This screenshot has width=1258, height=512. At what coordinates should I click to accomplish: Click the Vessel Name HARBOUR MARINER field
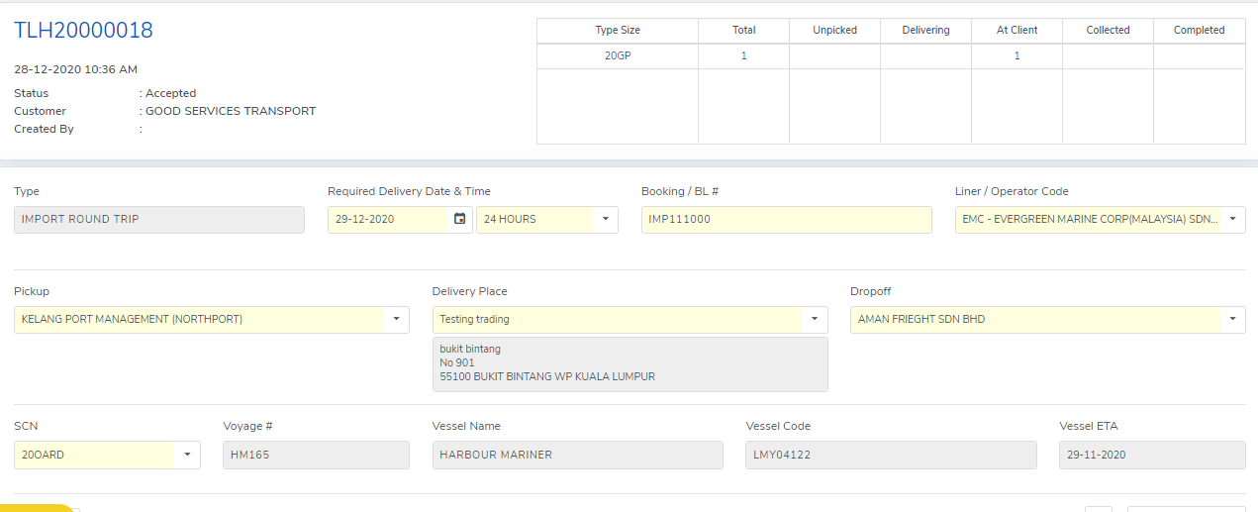577,455
